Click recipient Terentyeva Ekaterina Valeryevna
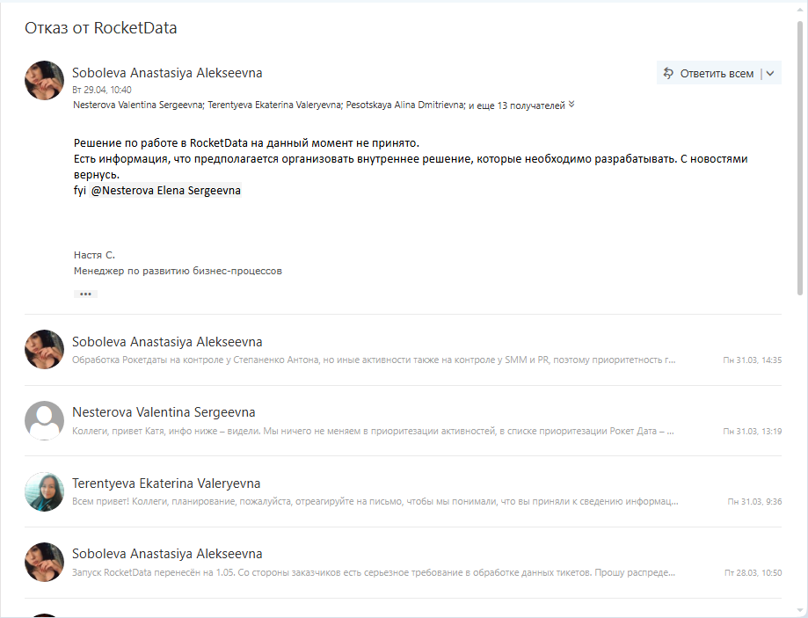Screen dimensions: 808x618 coord(274,105)
